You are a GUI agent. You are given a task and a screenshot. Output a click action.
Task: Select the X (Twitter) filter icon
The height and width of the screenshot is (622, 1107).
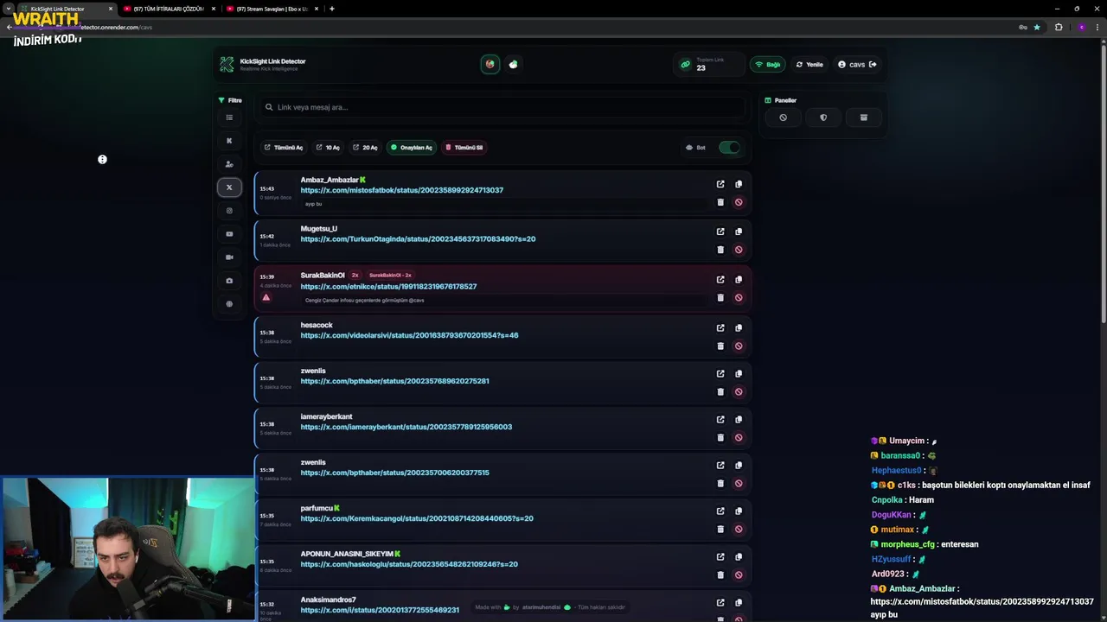tap(229, 187)
